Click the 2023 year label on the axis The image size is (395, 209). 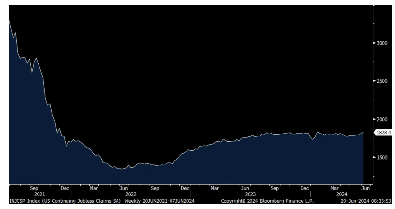[x=250, y=194]
